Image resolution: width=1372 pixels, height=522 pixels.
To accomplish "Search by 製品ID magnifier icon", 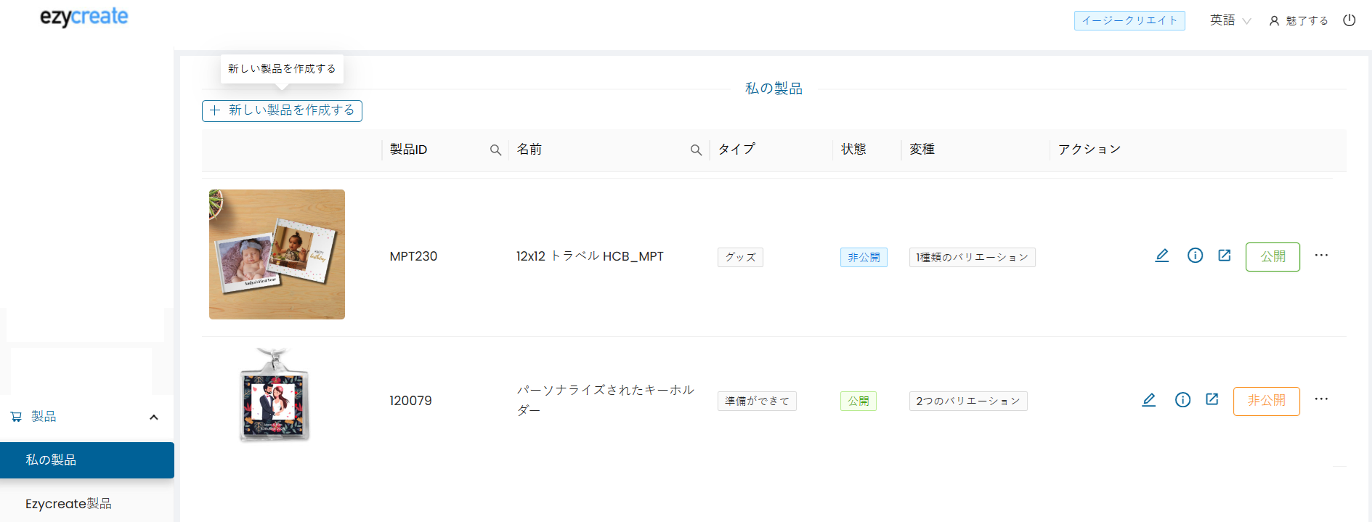I will coord(495,150).
